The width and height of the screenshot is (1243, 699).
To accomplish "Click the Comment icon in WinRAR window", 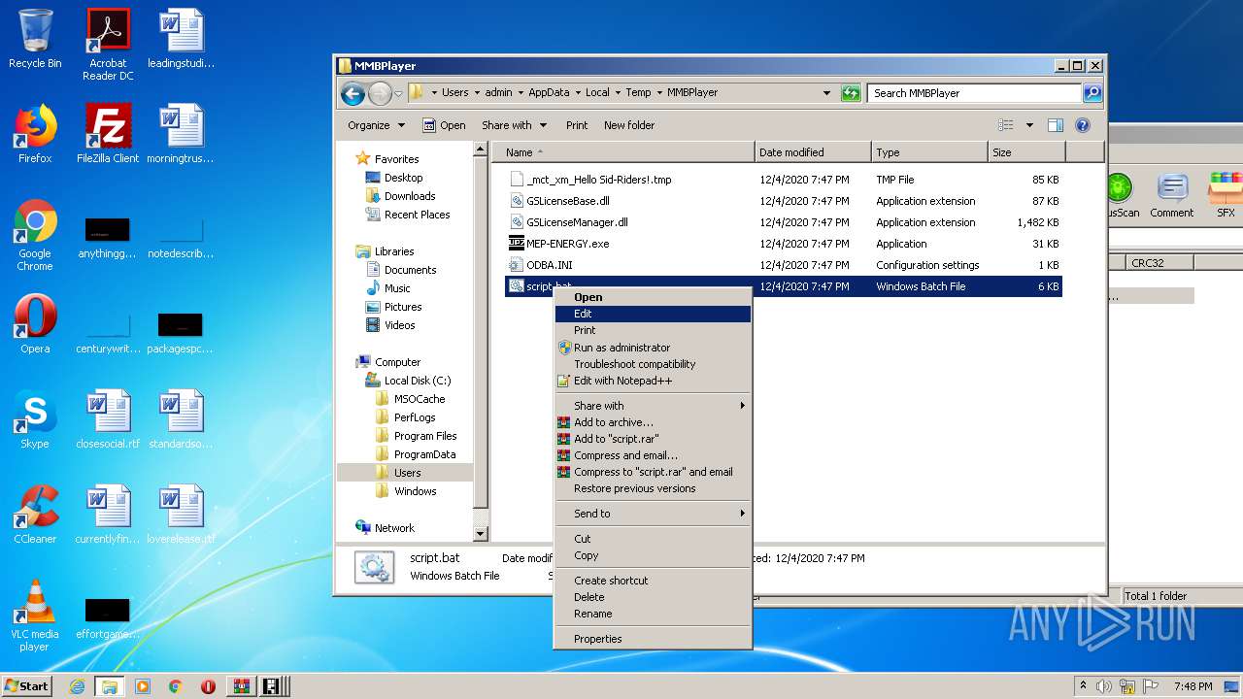I will pos(1171,195).
